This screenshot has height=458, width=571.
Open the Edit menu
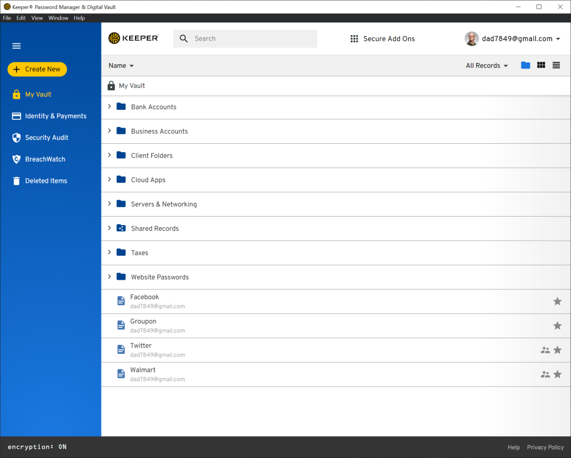tap(21, 18)
